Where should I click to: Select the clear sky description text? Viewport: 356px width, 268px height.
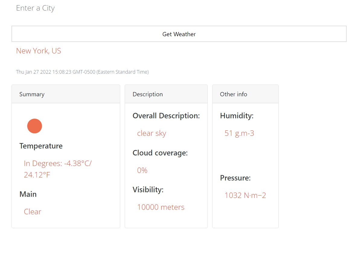click(152, 133)
